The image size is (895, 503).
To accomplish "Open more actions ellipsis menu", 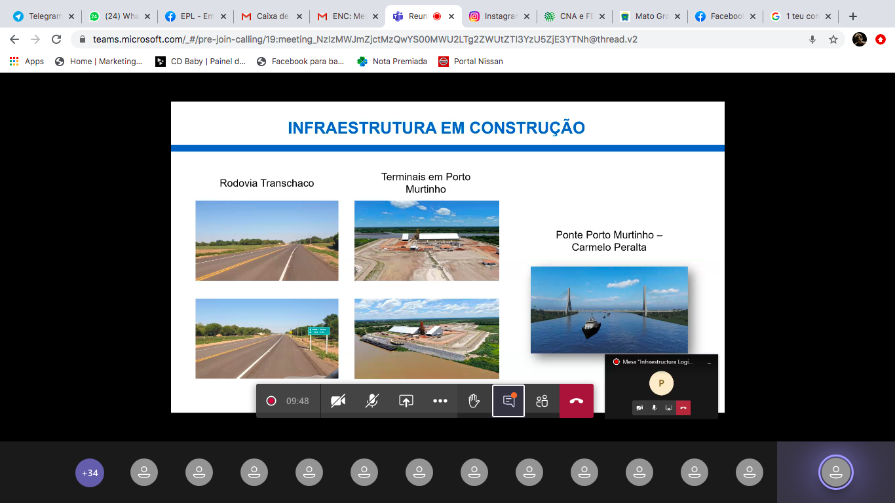I will [440, 401].
